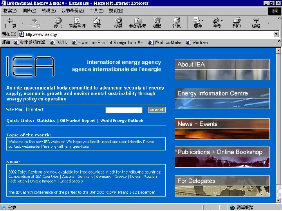Expand the Back button history dropdown
Viewport: 282px width, 211px height.
coord(22,23)
